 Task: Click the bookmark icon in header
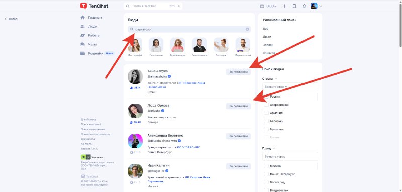pos(294,6)
